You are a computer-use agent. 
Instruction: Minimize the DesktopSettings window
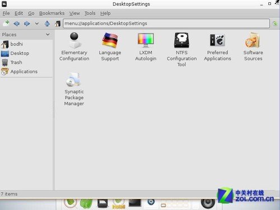[262, 4]
